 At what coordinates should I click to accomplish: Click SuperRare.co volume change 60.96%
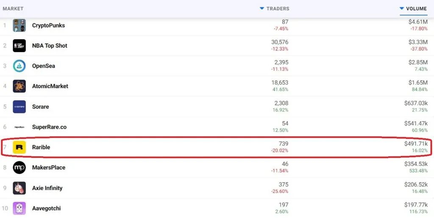(420, 130)
